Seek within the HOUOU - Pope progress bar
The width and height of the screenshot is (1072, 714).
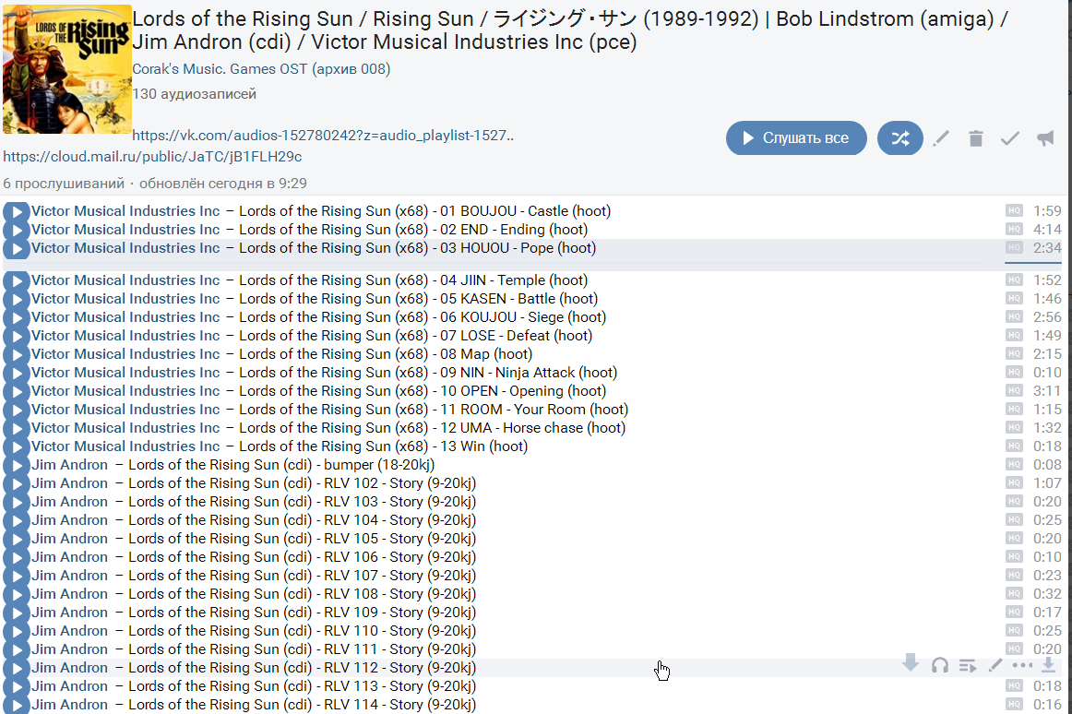click(506, 263)
